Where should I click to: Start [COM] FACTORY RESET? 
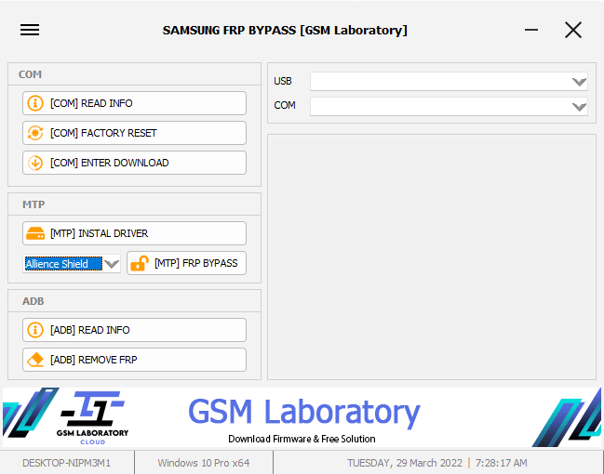(134, 133)
